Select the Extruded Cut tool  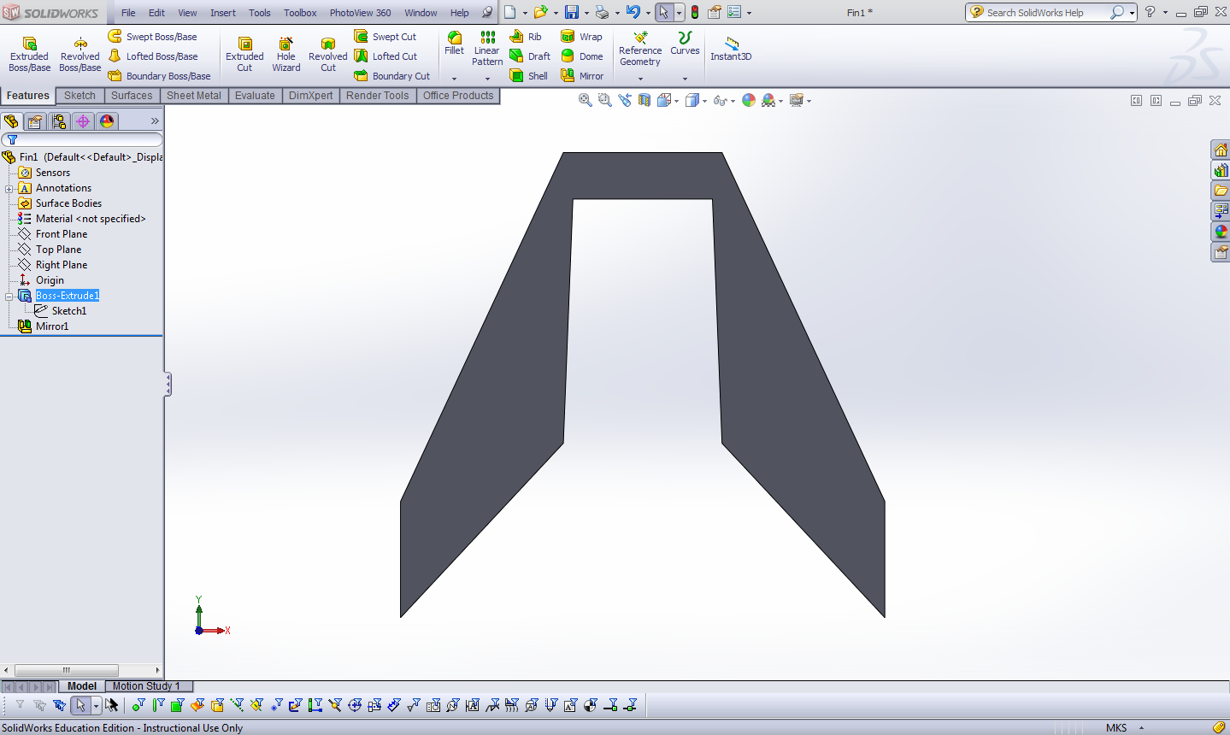coord(244,54)
